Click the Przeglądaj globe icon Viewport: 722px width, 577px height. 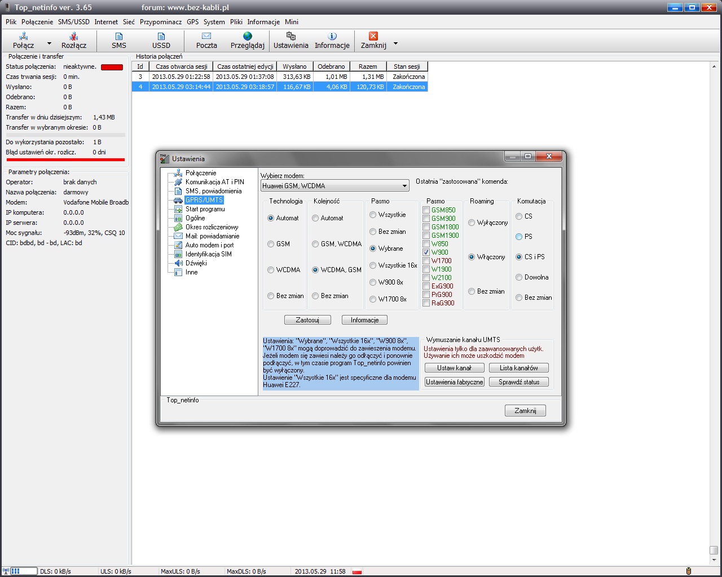[x=247, y=36]
